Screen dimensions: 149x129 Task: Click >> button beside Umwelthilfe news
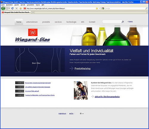(x=20, y=87)
